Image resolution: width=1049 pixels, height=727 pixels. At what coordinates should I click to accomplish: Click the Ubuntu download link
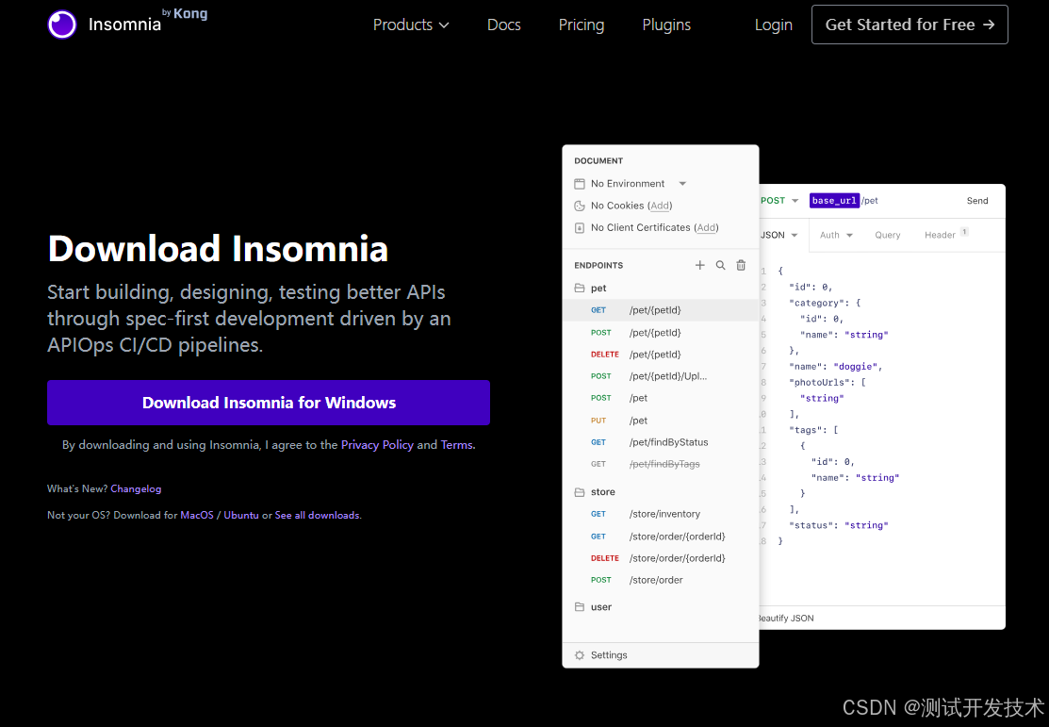tap(241, 515)
